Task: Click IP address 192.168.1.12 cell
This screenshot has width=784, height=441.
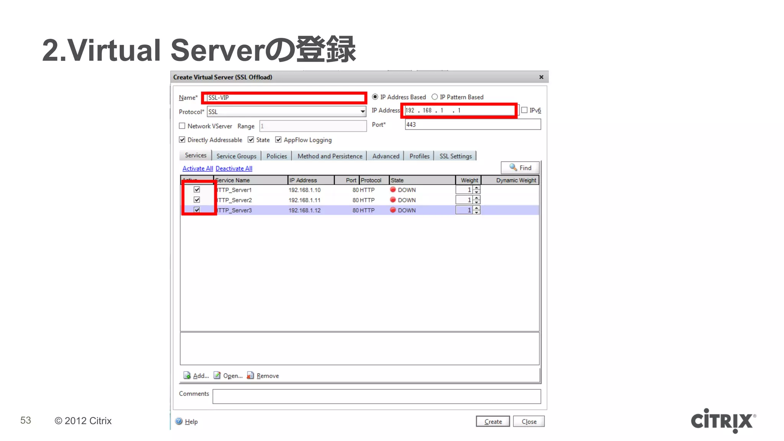Action: point(304,210)
